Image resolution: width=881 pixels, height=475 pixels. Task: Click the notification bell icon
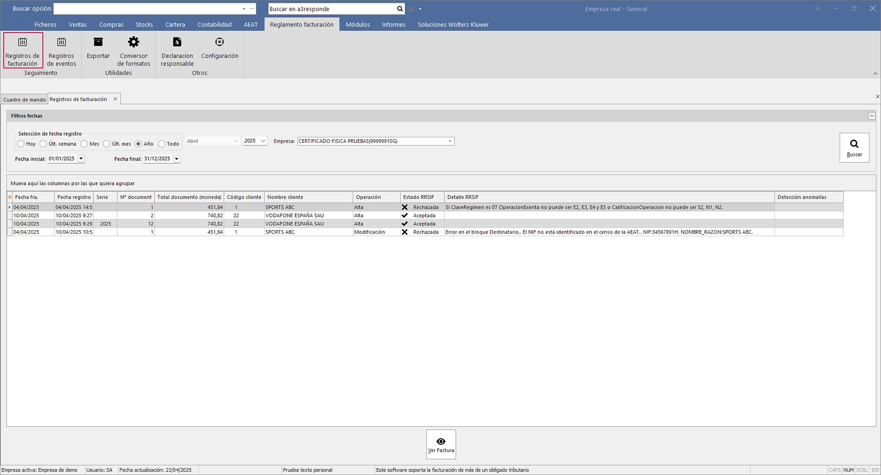pyautogui.click(x=411, y=9)
